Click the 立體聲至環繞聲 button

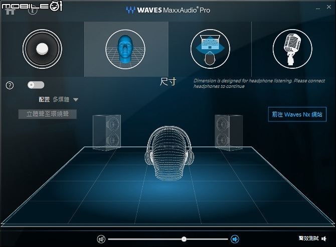pyautogui.click(x=47, y=114)
